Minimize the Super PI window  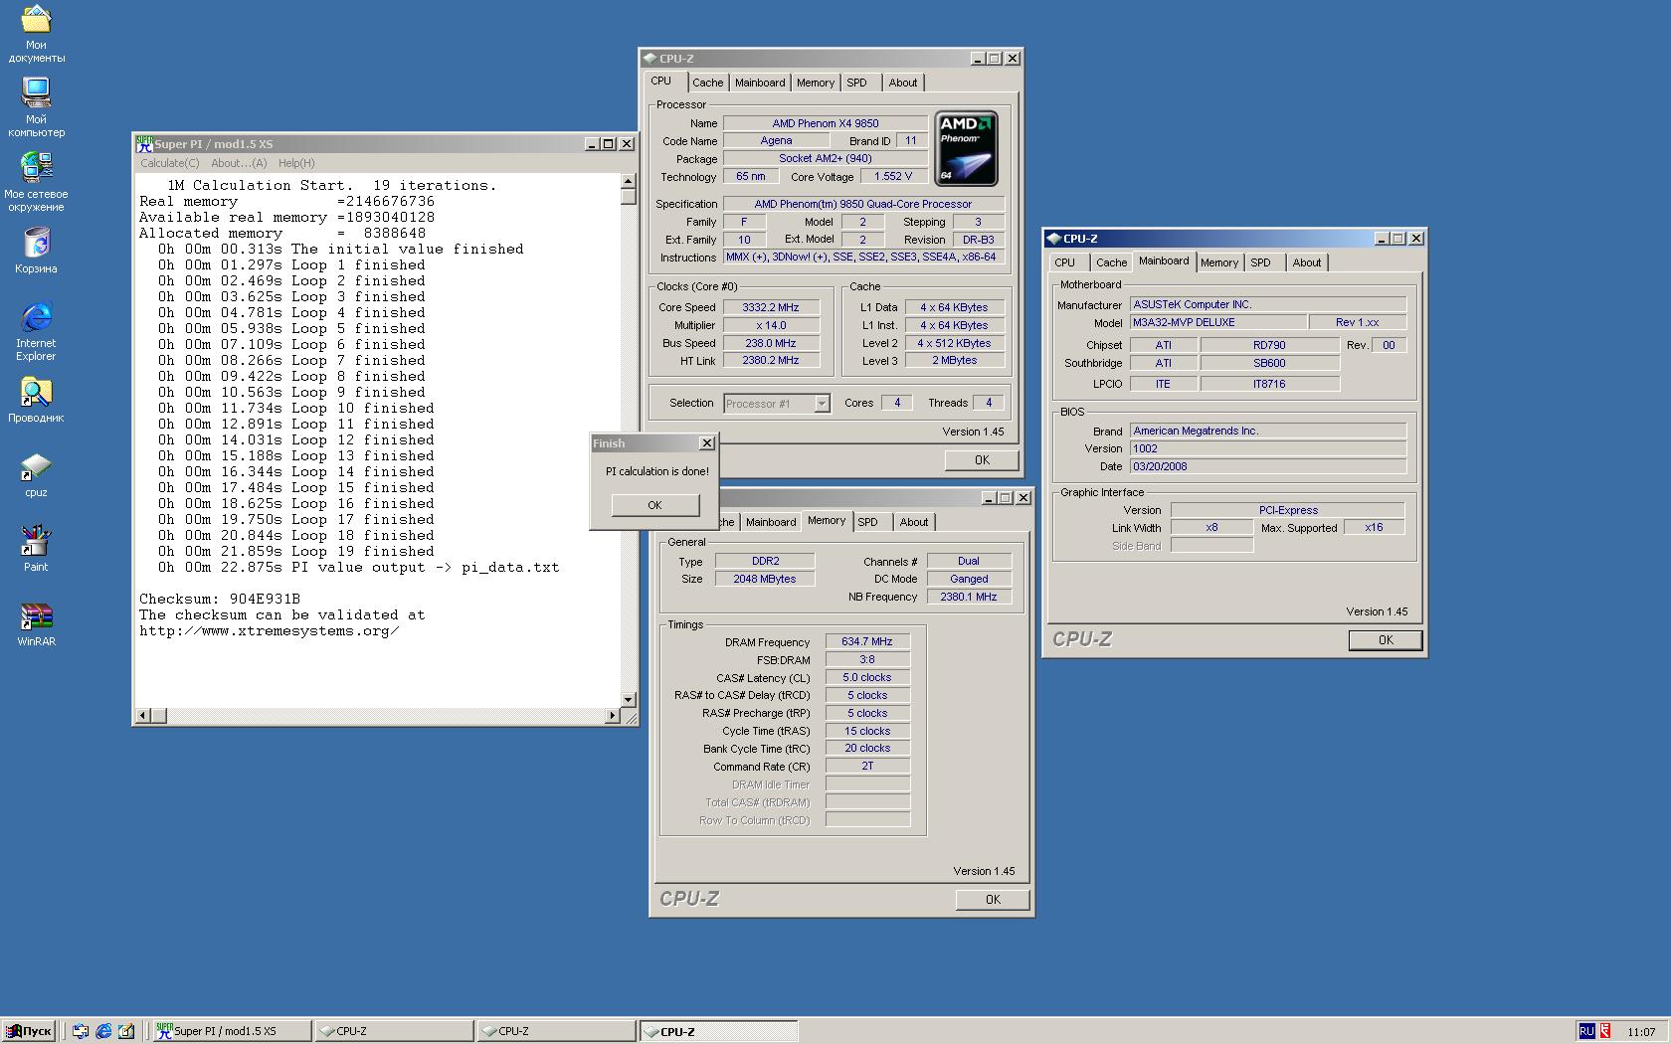591,144
